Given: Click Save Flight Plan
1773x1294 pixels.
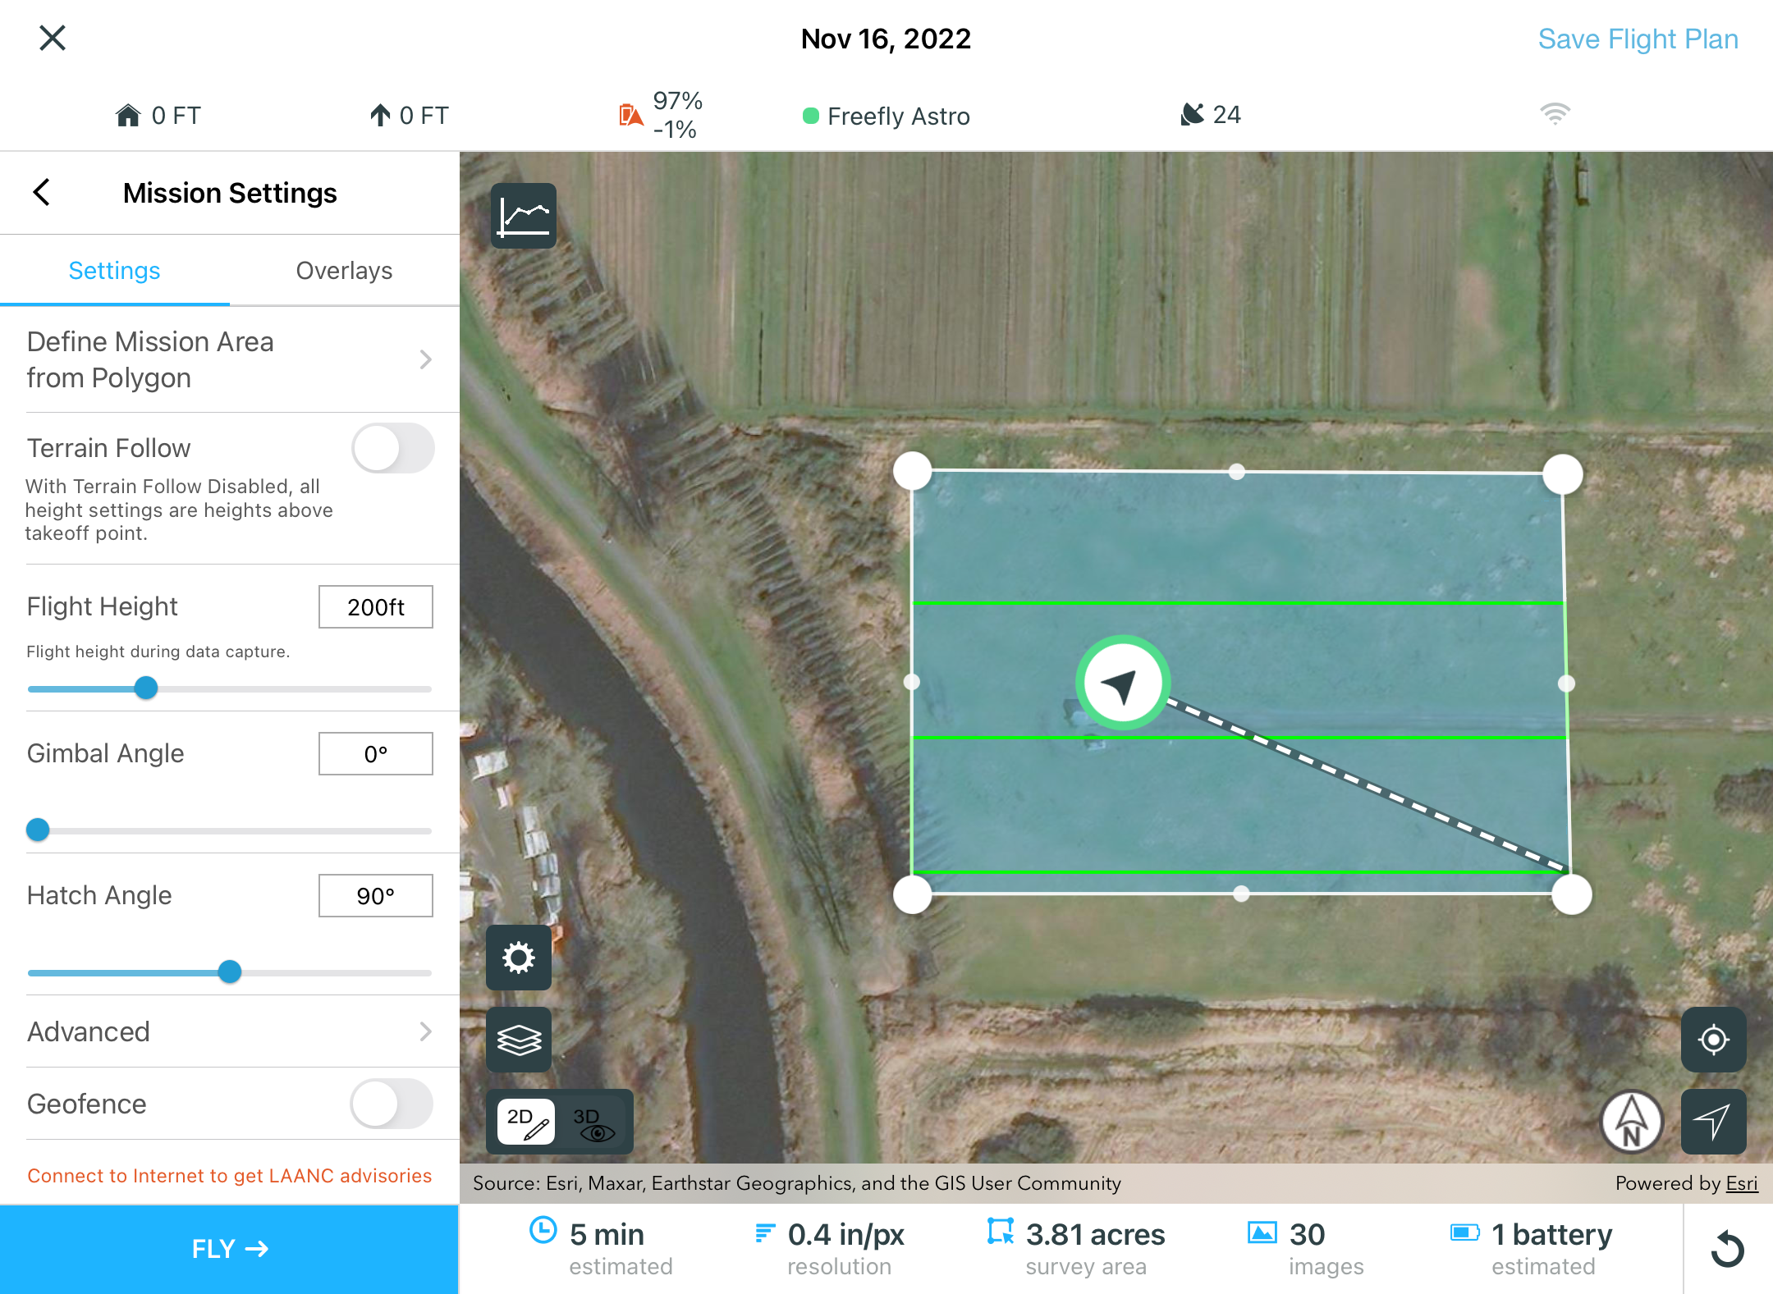Looking at the screenshot, I should click(1638, 39).
